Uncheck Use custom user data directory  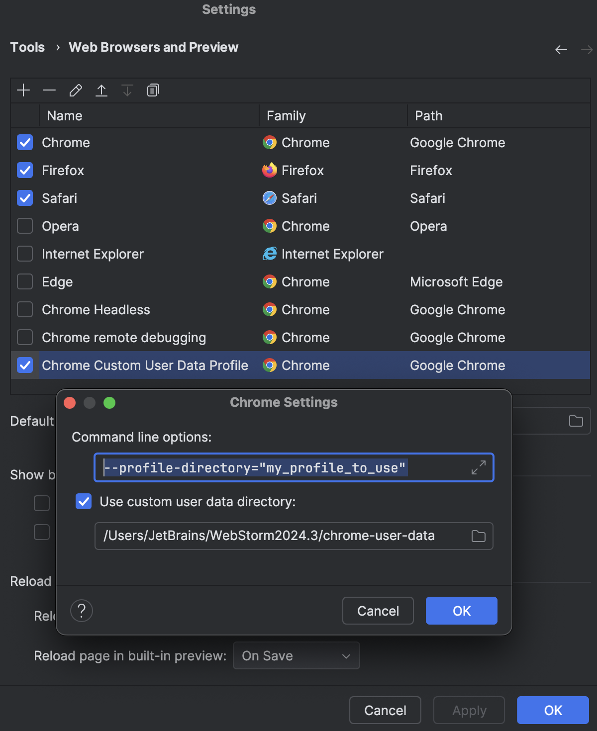pyautogui.click(x=84, y=502)
